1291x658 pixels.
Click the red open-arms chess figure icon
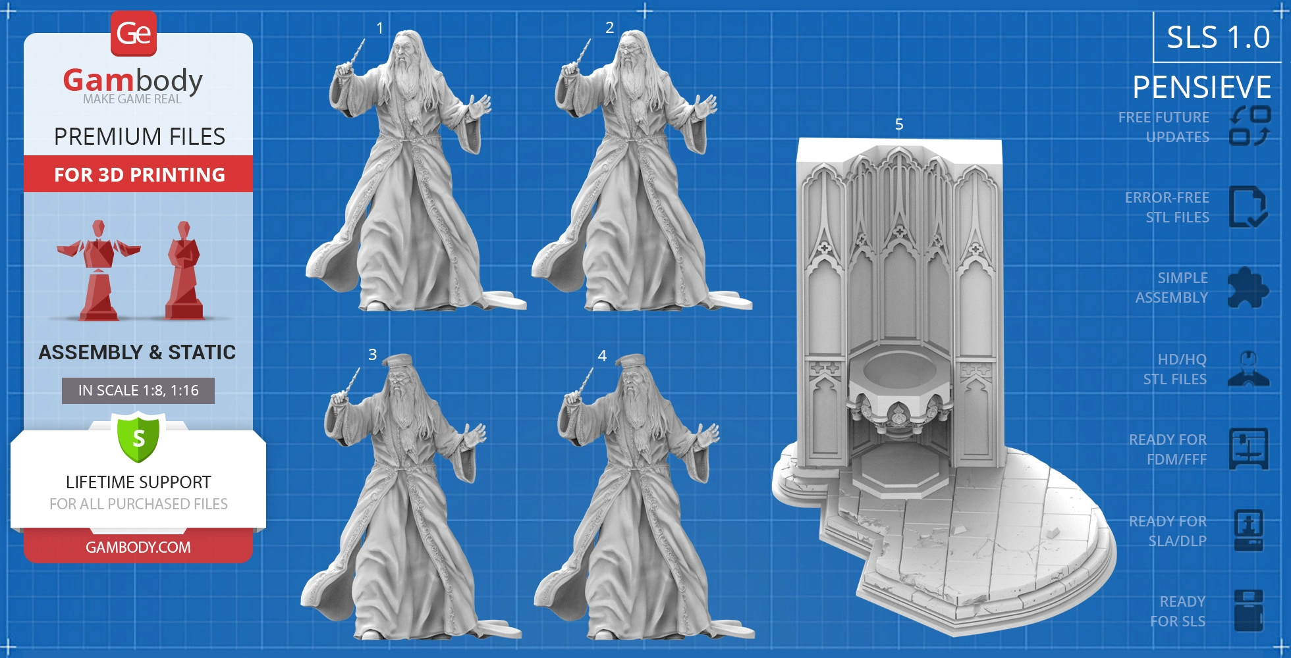click(x=99, y=271)
